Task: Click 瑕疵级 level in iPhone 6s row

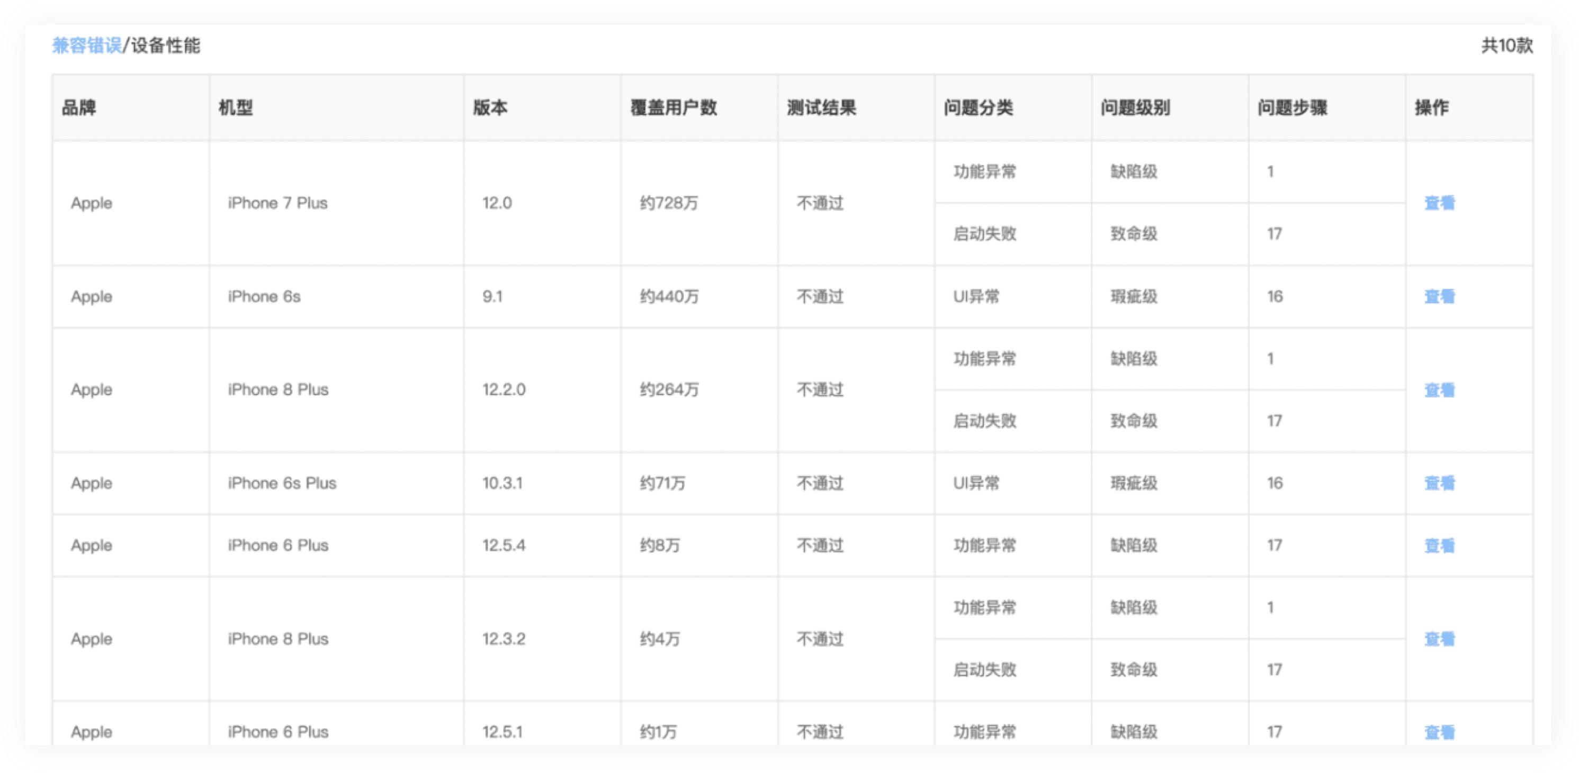Action: pos(1133,296)
